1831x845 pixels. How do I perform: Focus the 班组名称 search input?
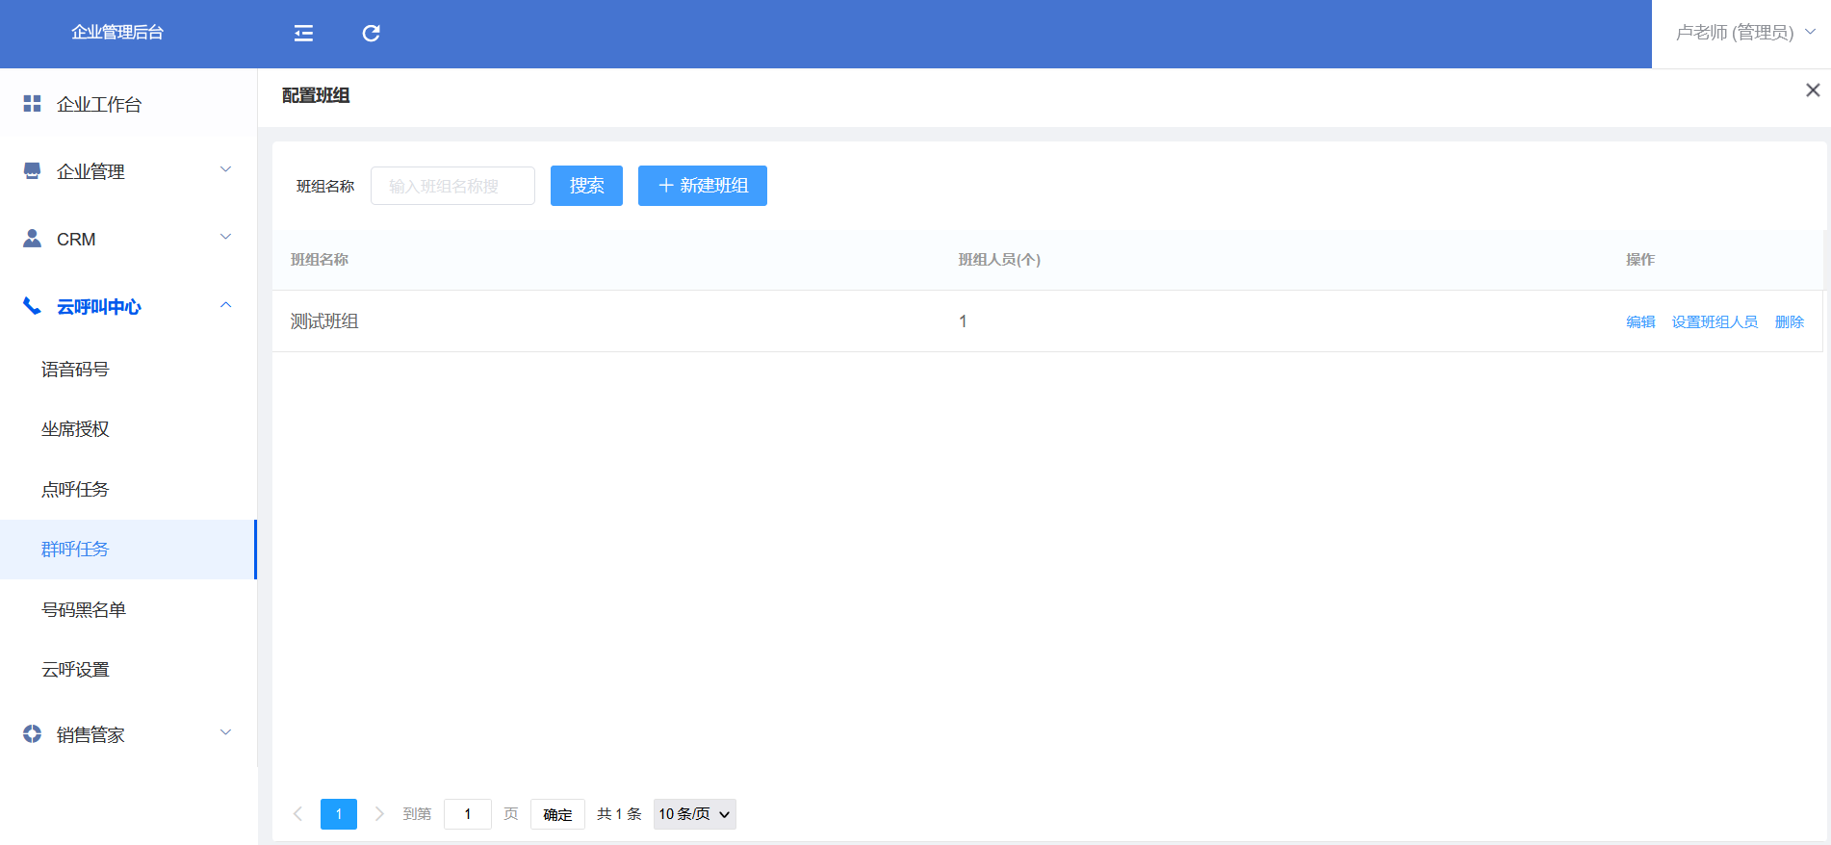[452, 186]
